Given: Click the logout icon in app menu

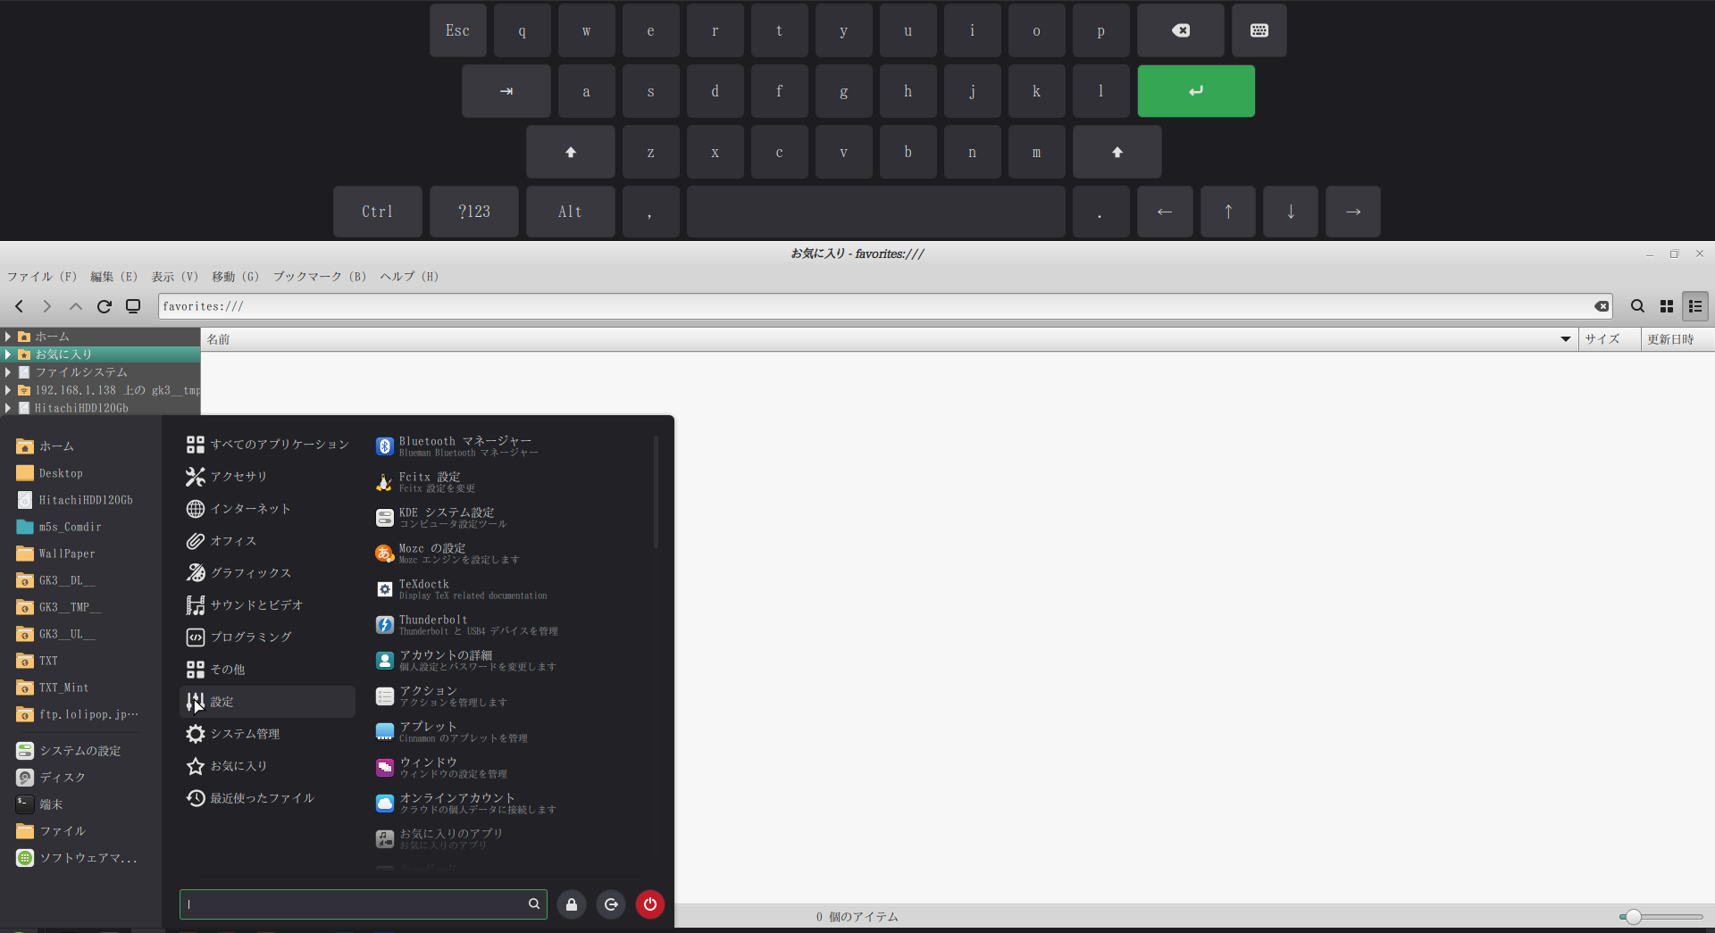Looking at the screenshot, I should coord(611,904).
